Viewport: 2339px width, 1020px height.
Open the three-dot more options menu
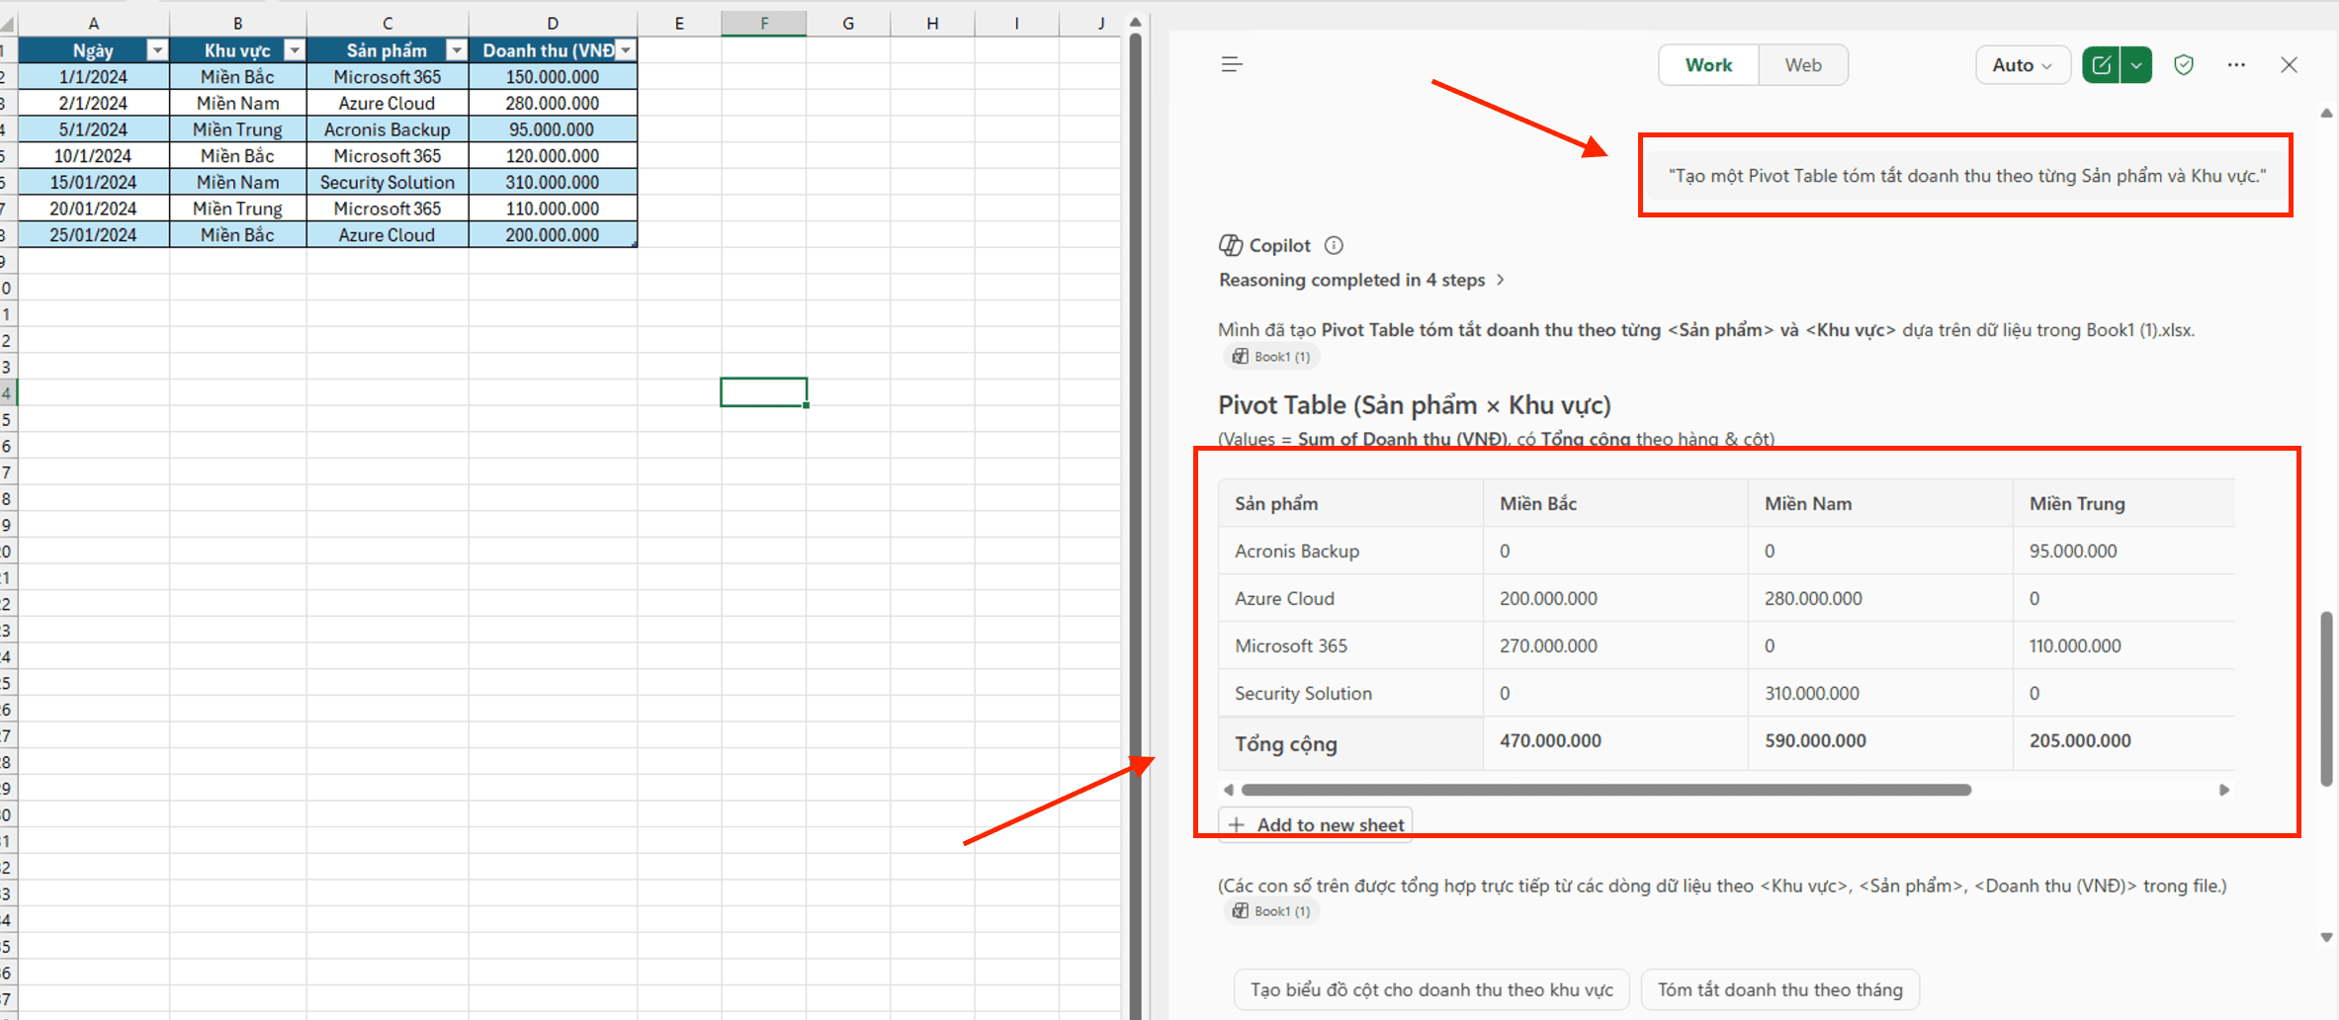tap(2236, 65)
